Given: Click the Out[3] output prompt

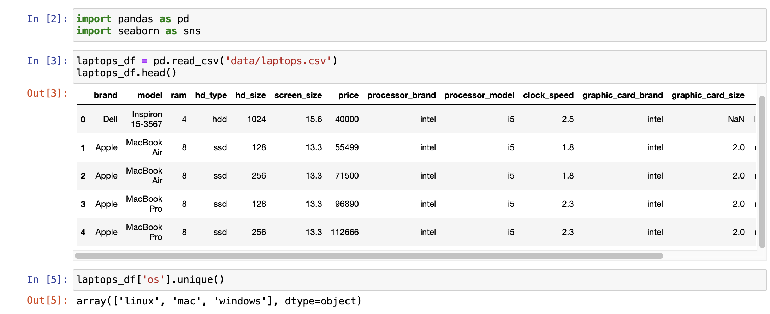Looking at the screenshot, I should [x=47, y=93].
